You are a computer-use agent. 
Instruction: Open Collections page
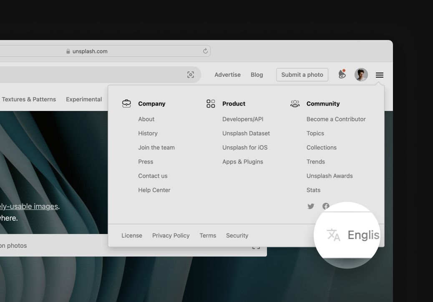click(322, 147)
